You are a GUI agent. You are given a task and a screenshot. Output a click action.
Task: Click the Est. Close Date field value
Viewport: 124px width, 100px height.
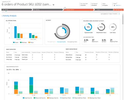[83, 5]
